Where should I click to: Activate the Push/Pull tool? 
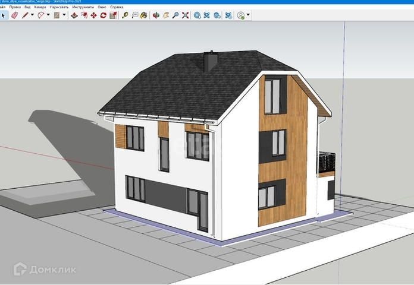point(74,15)
